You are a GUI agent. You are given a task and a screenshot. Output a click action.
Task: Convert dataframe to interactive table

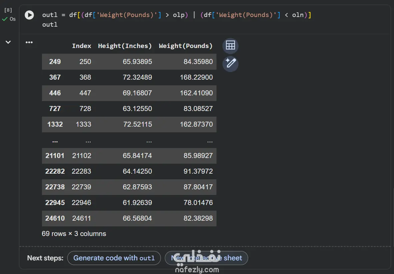230,45
